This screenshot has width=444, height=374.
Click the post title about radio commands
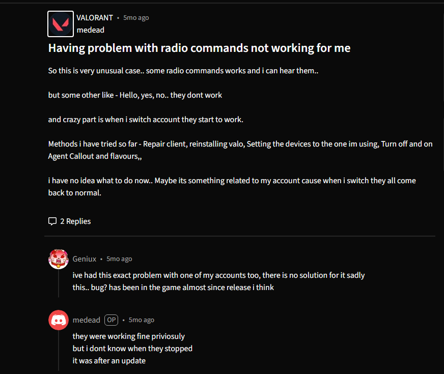tap(199, 48)
